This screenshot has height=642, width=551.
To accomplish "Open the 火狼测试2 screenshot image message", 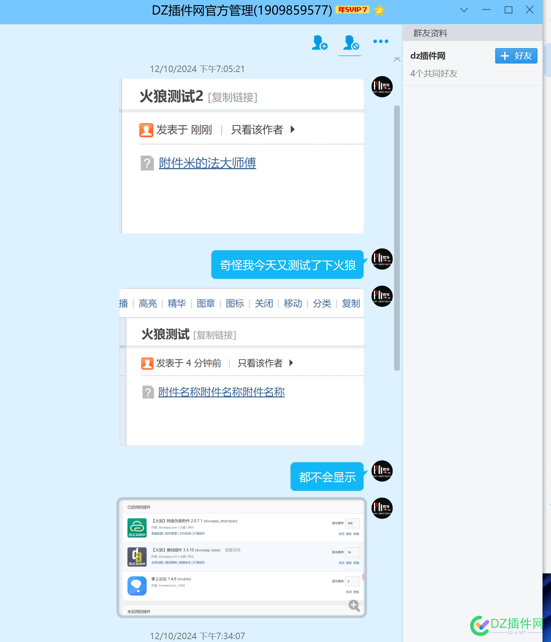I will (x=242, y=156).
